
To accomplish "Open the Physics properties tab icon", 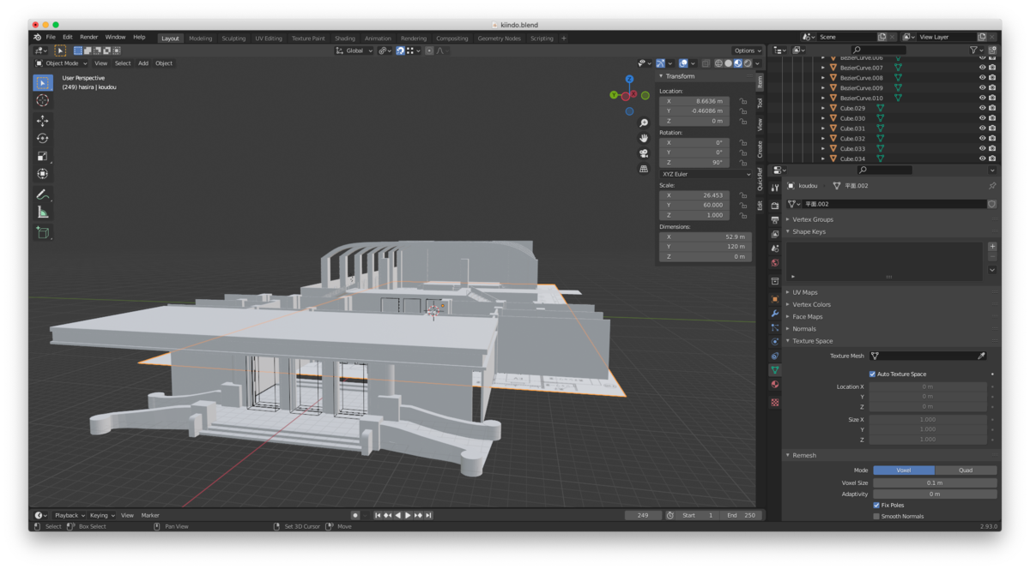I will click(x=775, y=342).
